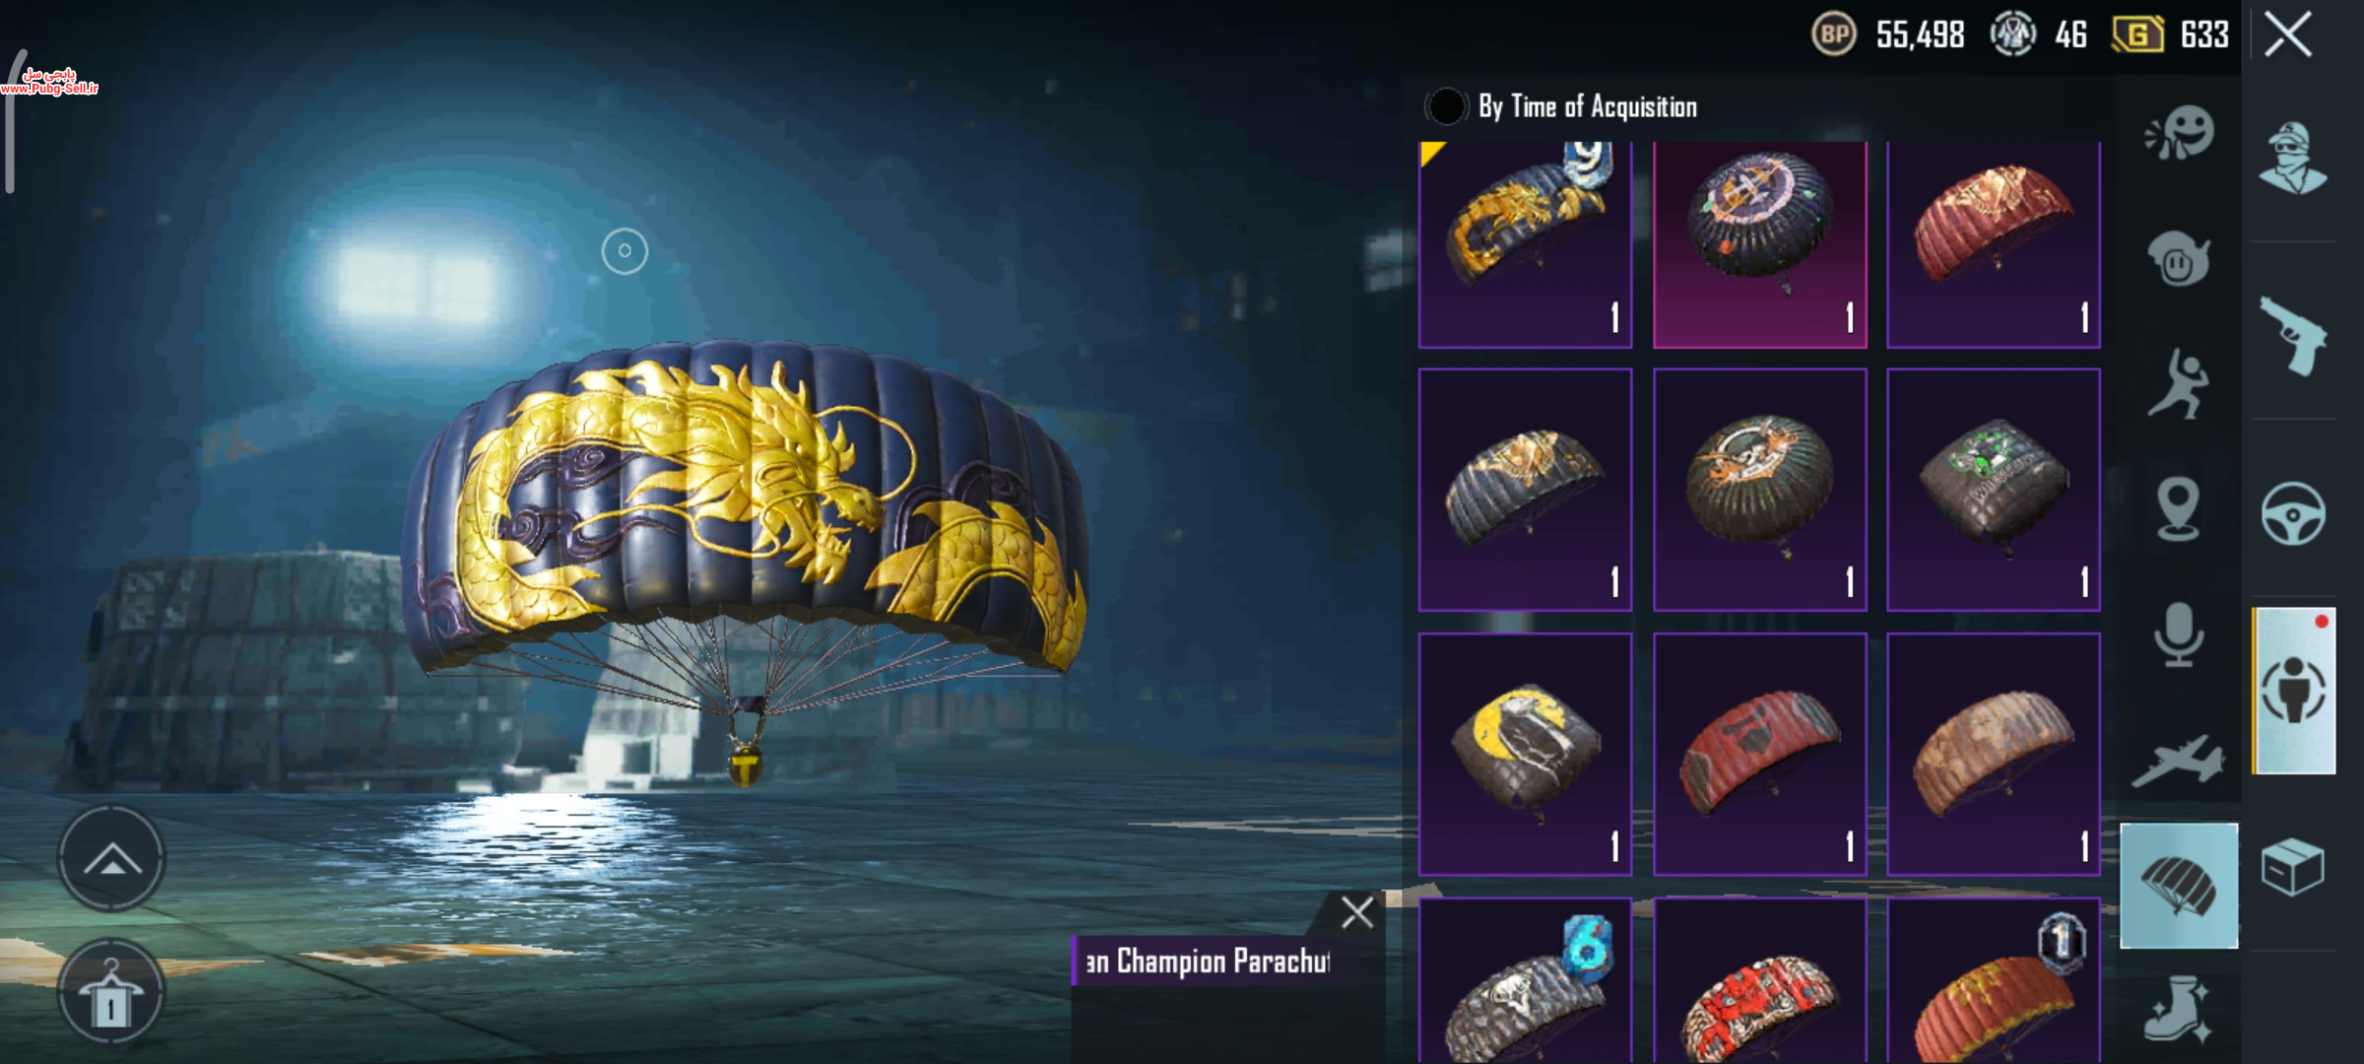Choose the yellow moon parachute skin
Screen dimensions: 2364x1064
click(x=1525, y=754)
